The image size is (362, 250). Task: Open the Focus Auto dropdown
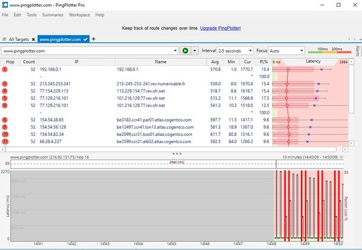(x=286, y=51)
